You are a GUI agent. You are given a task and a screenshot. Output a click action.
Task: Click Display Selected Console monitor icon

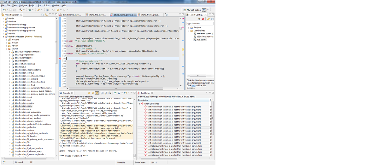tap(119, 93)
